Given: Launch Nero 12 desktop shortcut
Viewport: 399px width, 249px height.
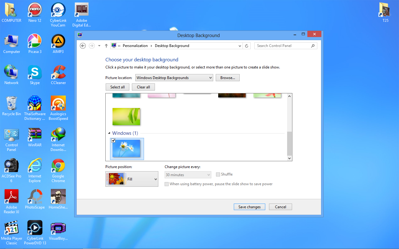Looking at the screenshot, I should click(35, 13).
